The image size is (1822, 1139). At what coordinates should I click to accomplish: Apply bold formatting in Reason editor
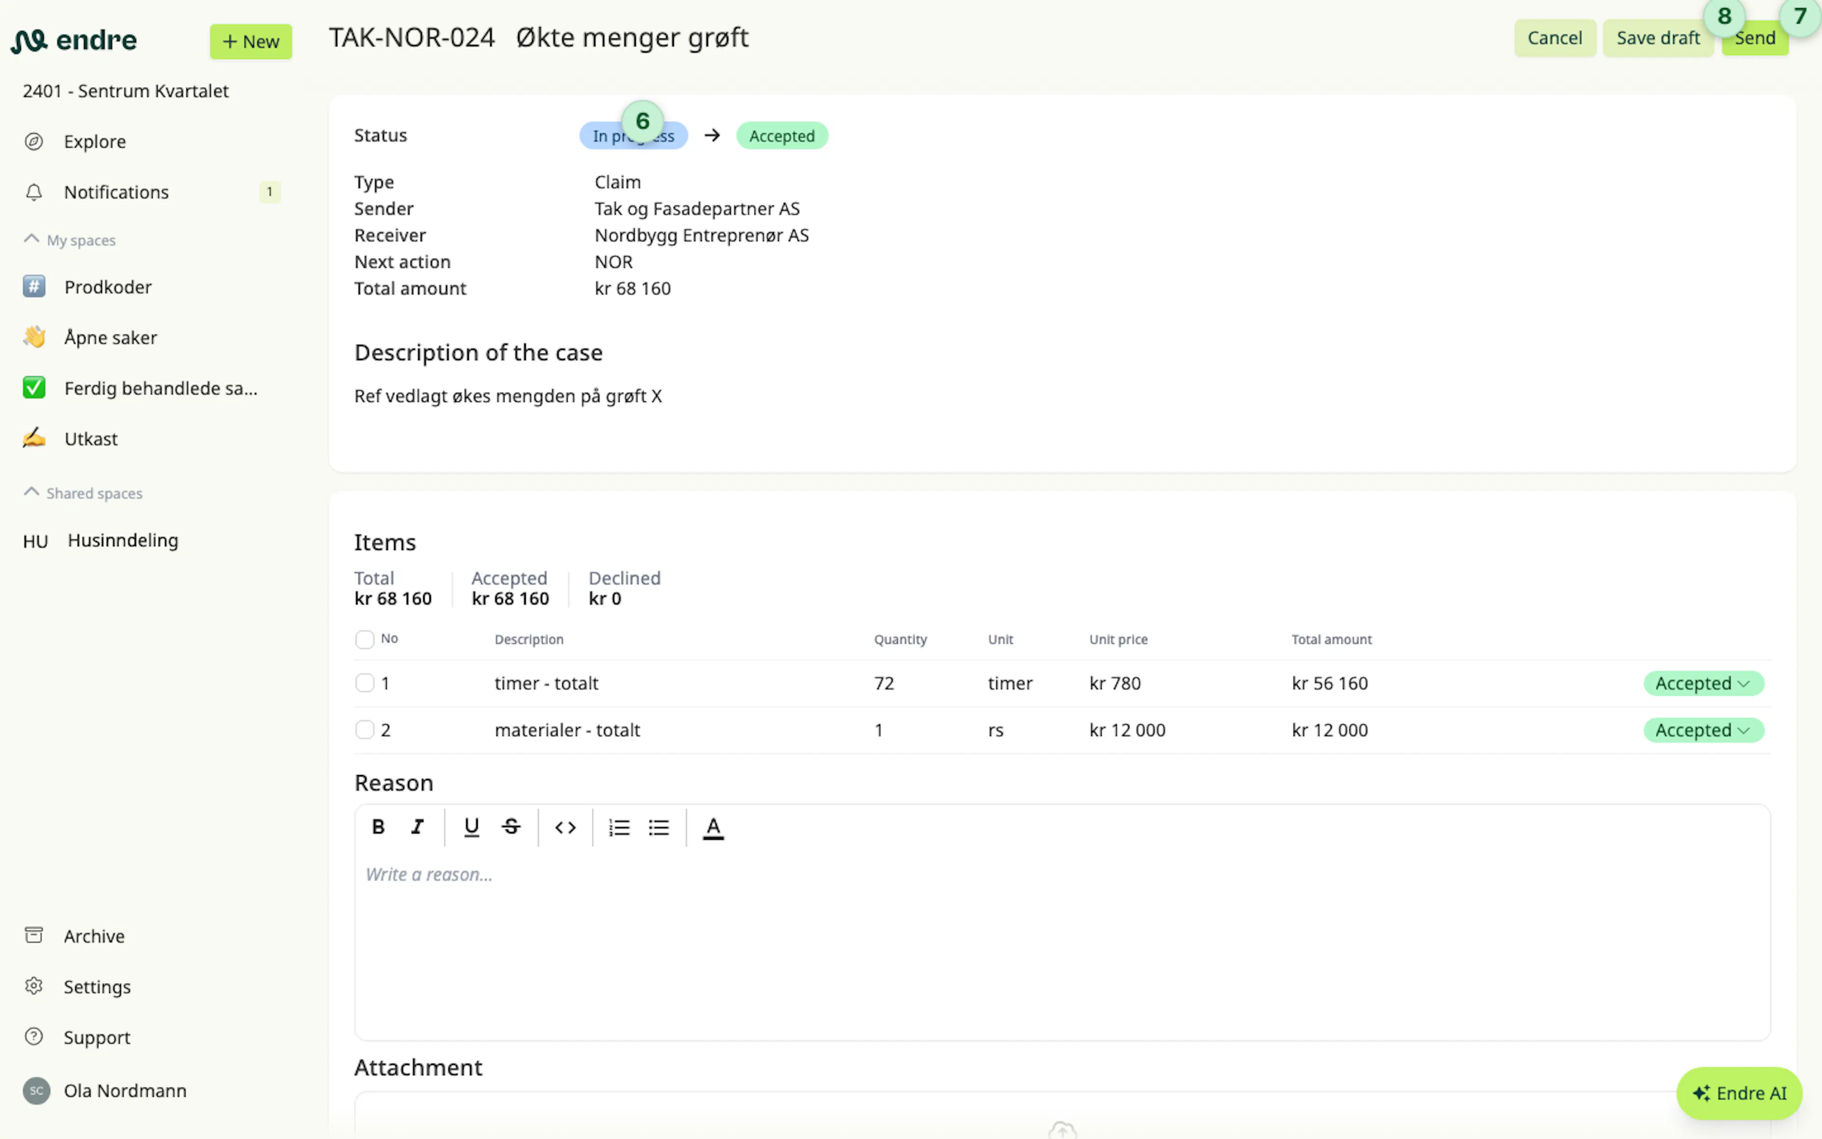coord(379,827)
